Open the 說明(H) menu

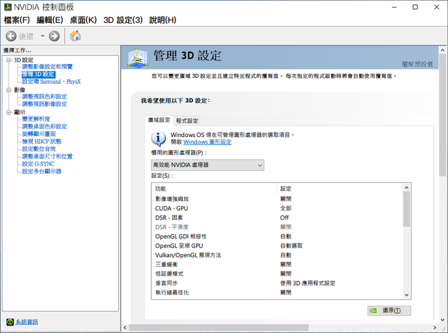pyautogui.click(x=162, y=20)
